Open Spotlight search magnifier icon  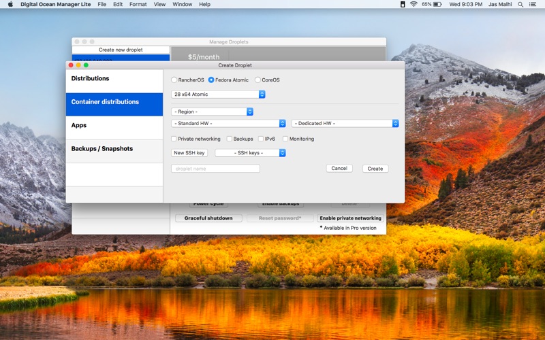(520, 5)
